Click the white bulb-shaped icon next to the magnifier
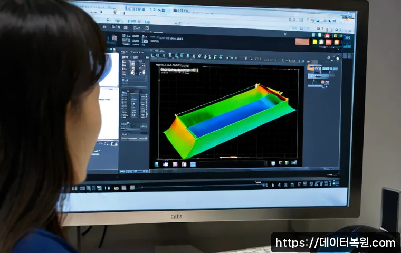 338,59
